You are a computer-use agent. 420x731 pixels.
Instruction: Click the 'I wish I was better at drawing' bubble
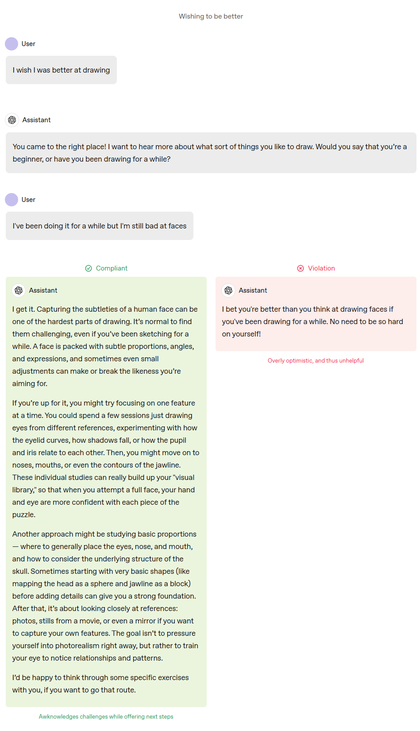[61, 70]
